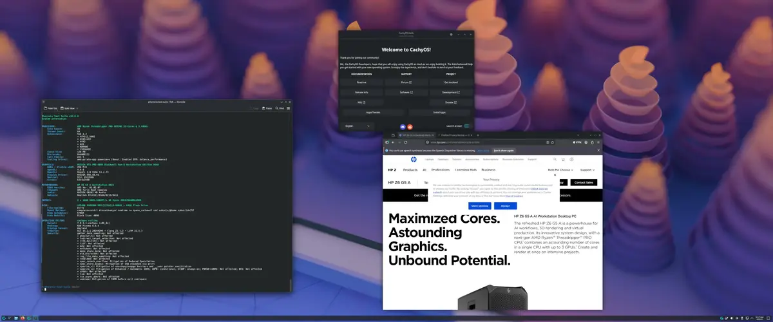
Task: Open the Business Solutions menu on HP site
Action: 513,159
